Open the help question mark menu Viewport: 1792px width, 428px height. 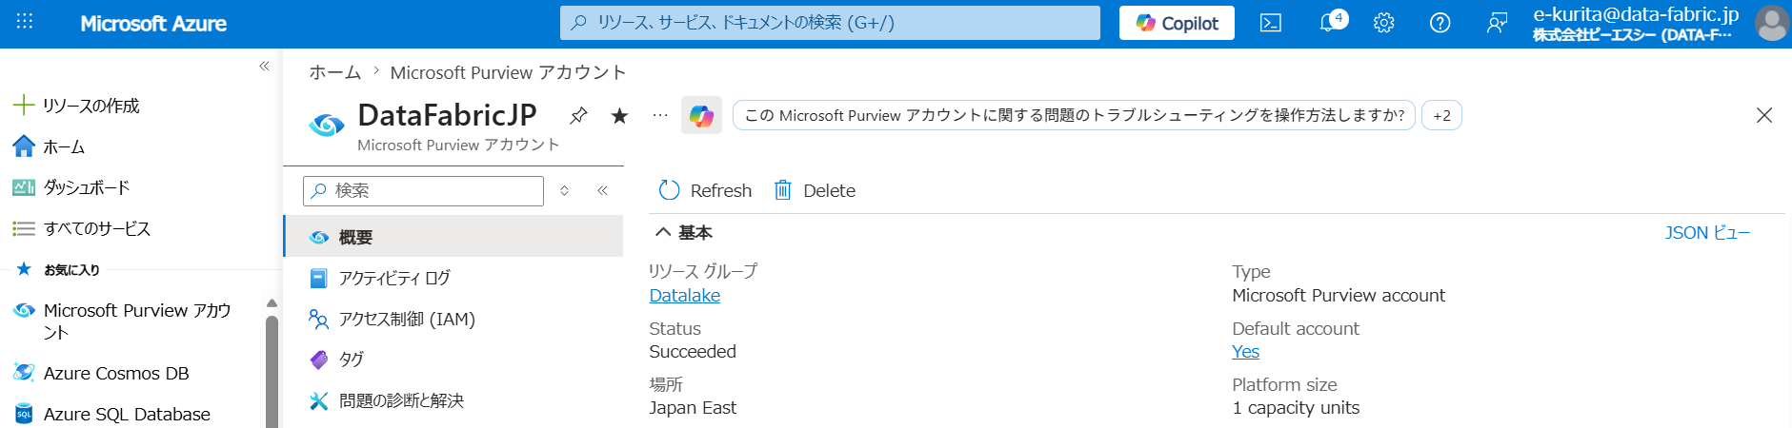click(1440, 23)
